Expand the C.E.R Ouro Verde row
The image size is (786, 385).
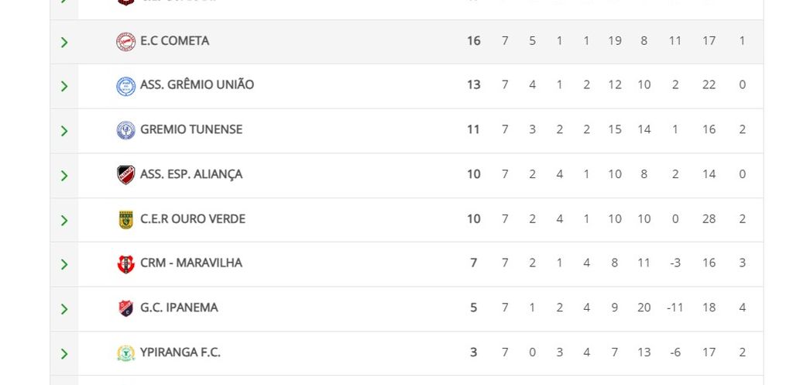pyautogui.click(x=64, y=220)
